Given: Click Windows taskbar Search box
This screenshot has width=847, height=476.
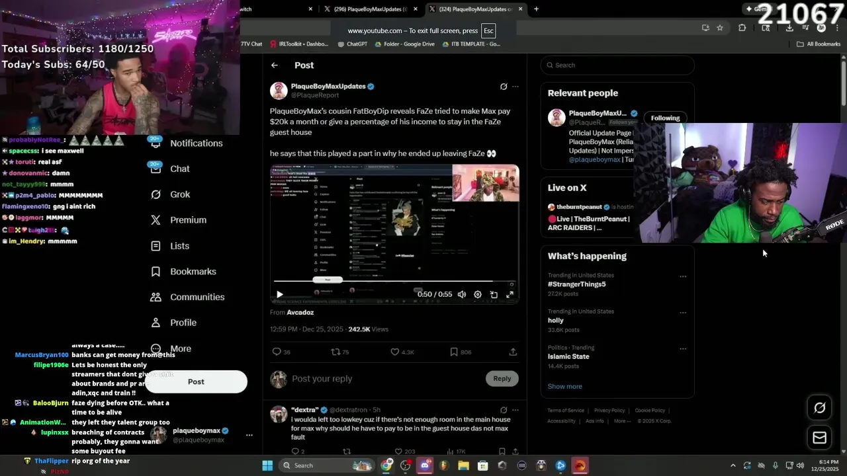Looking at the screenshot, I should pyautogui.click(x=328, y=465).
